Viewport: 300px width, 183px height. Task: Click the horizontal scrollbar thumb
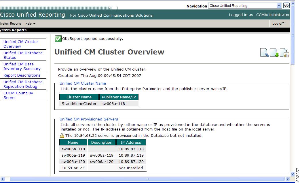pyautogui.click(x=147, y=179)
